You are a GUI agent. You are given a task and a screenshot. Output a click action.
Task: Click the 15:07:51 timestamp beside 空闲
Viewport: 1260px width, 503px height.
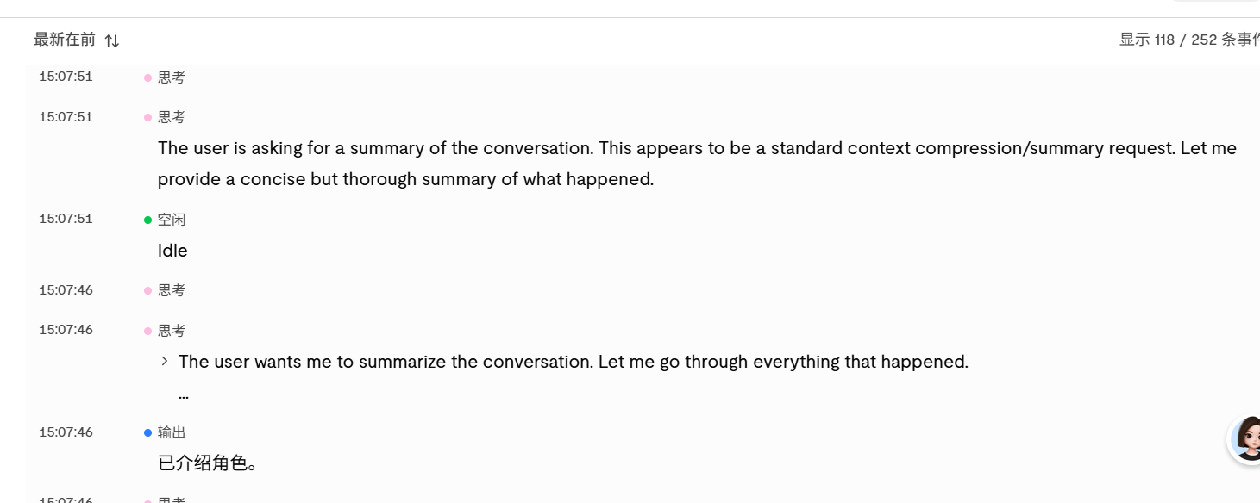tap(66, 219)
